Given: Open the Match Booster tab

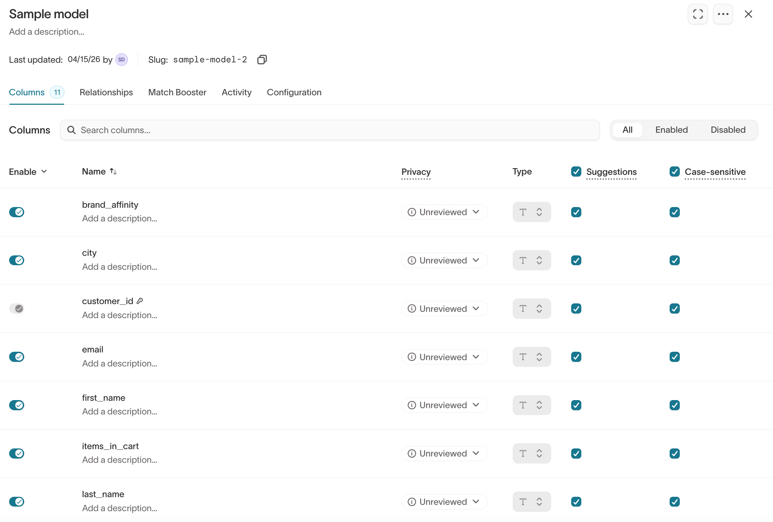Looking at the screenshot, I should pos(177,92).
